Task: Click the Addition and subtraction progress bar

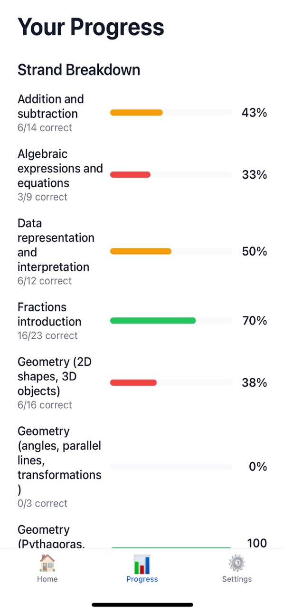Action: (x=171, y=113)
